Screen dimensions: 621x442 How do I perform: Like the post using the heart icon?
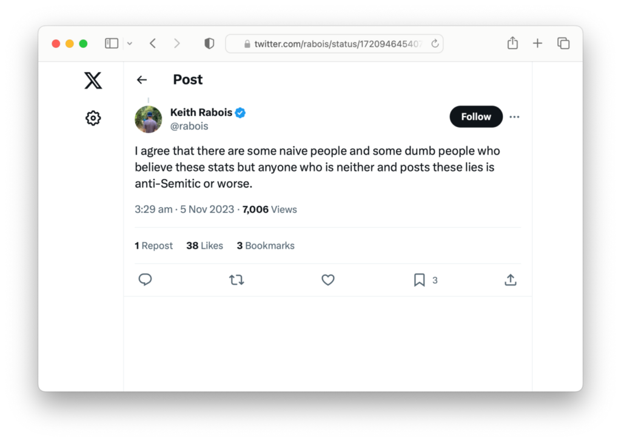(328, 280)
